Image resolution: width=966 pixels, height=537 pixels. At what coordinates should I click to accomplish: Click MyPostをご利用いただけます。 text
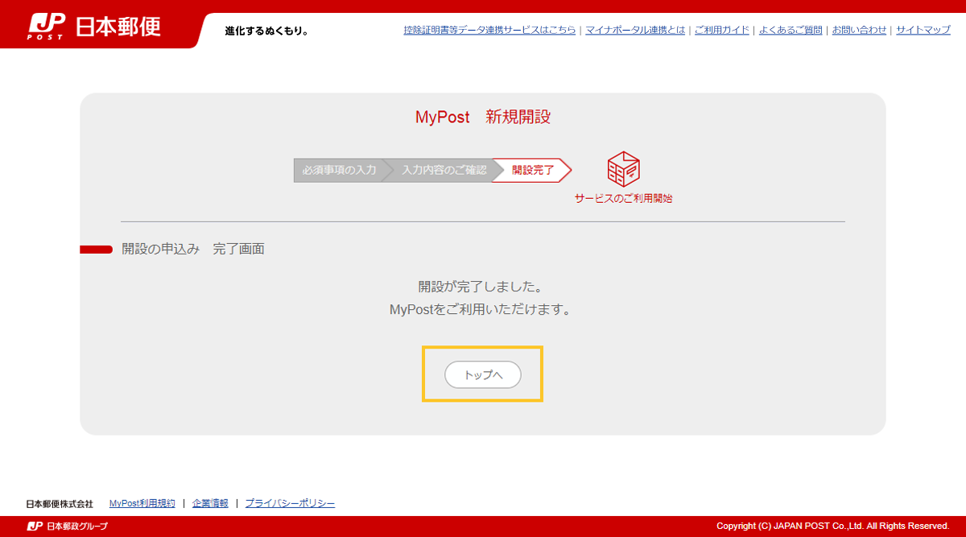[x=481, y=309]
